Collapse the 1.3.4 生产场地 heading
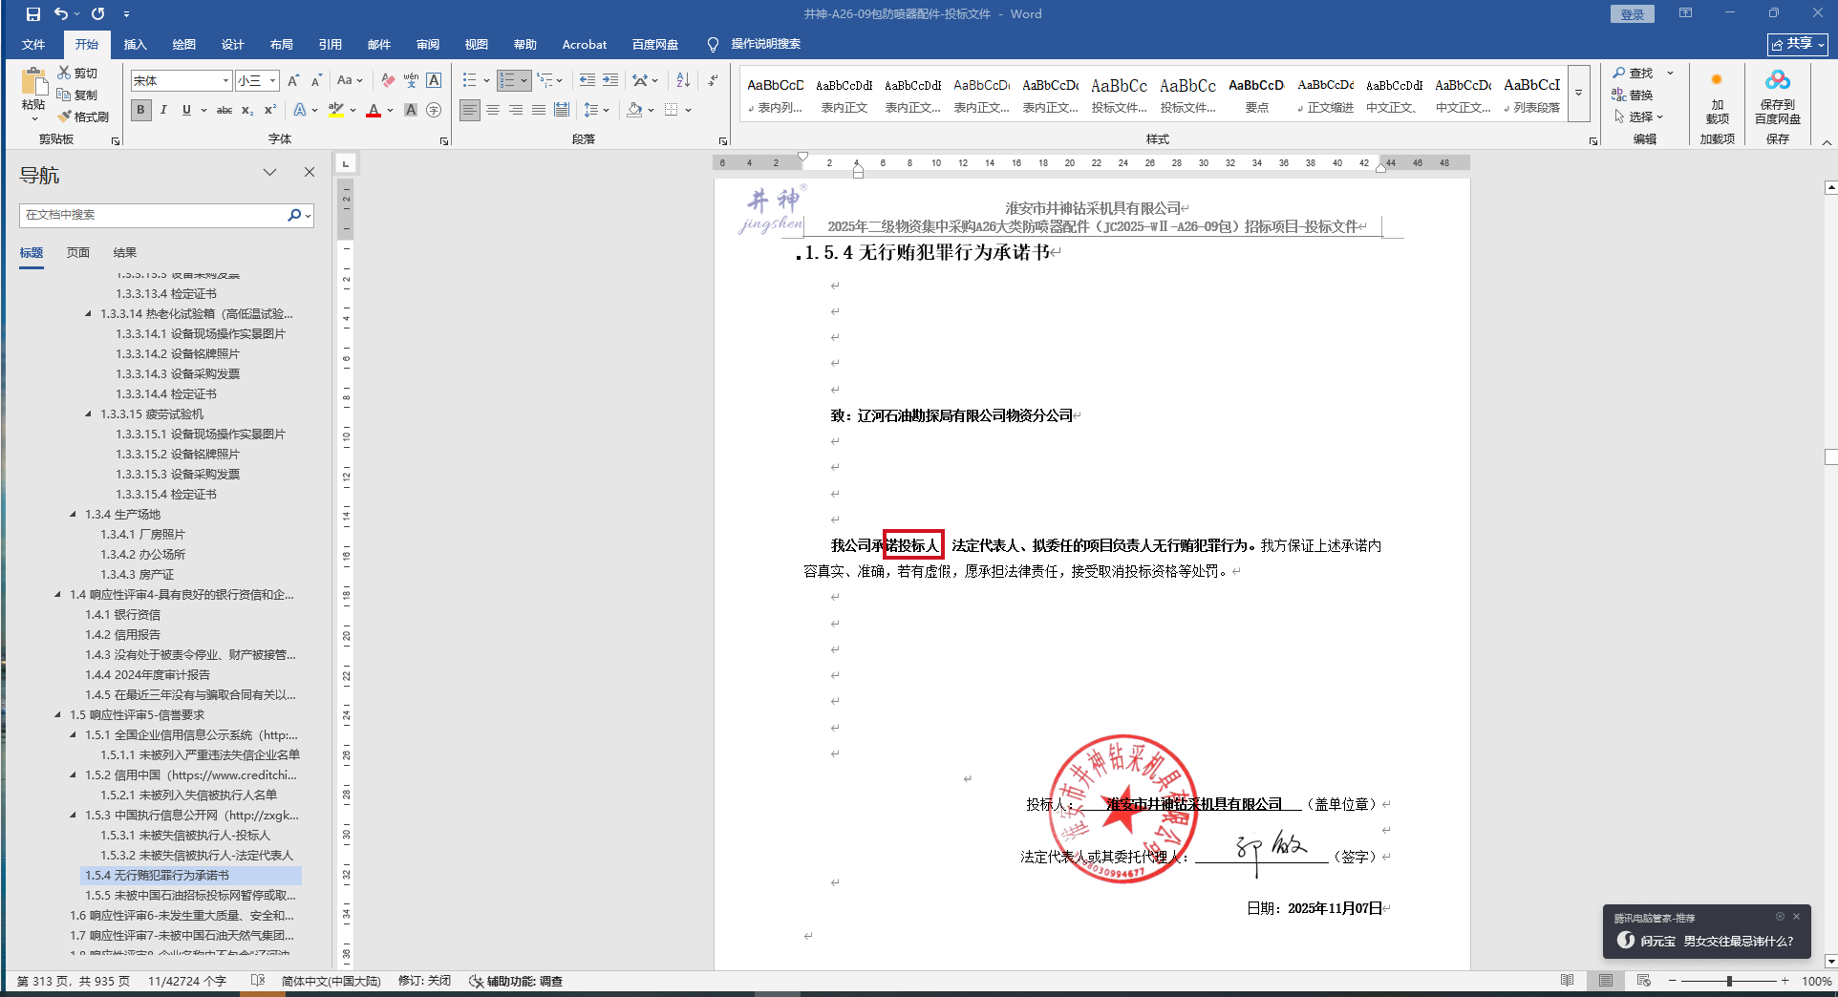 (x=74, y=515)
